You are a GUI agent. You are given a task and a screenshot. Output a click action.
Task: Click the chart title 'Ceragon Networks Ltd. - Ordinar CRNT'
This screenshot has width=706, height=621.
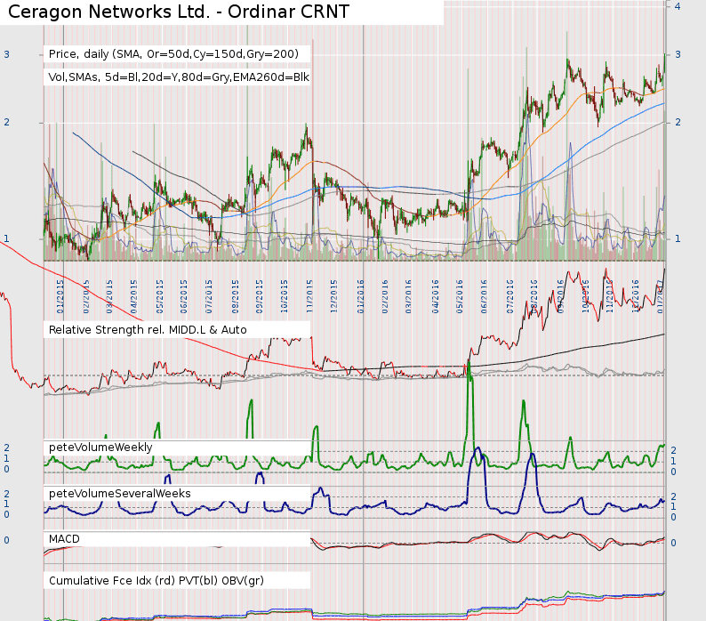[179, 12]
